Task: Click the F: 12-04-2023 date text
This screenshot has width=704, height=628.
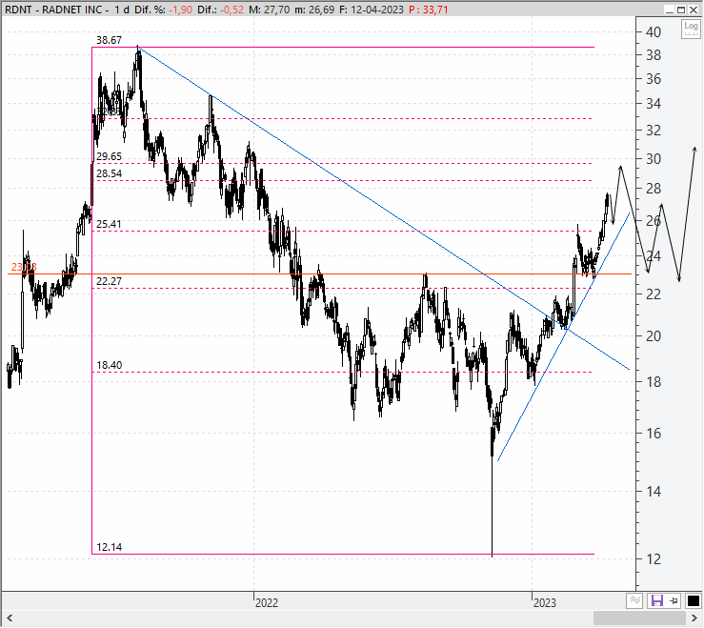Action: tap(372, 10)
